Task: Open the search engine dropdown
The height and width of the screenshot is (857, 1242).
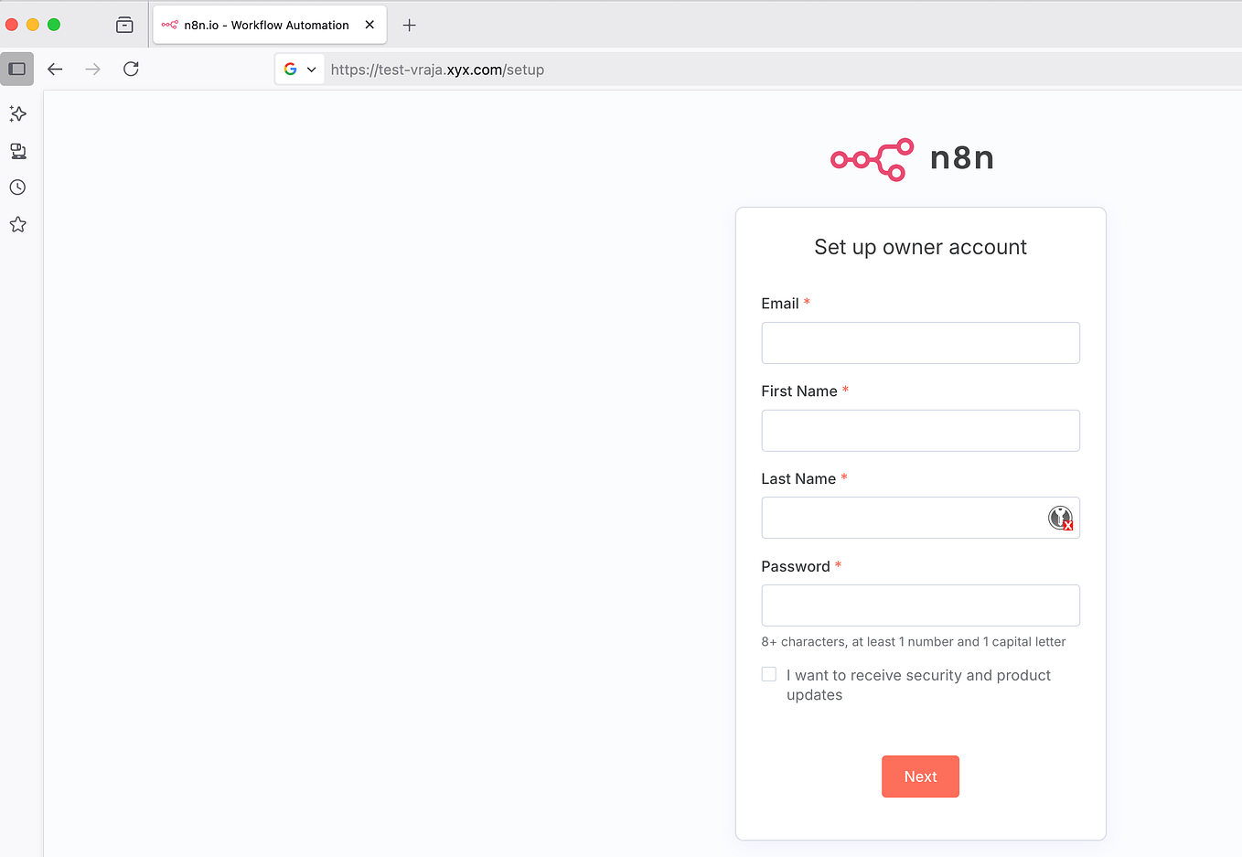Action: [299, 69]
